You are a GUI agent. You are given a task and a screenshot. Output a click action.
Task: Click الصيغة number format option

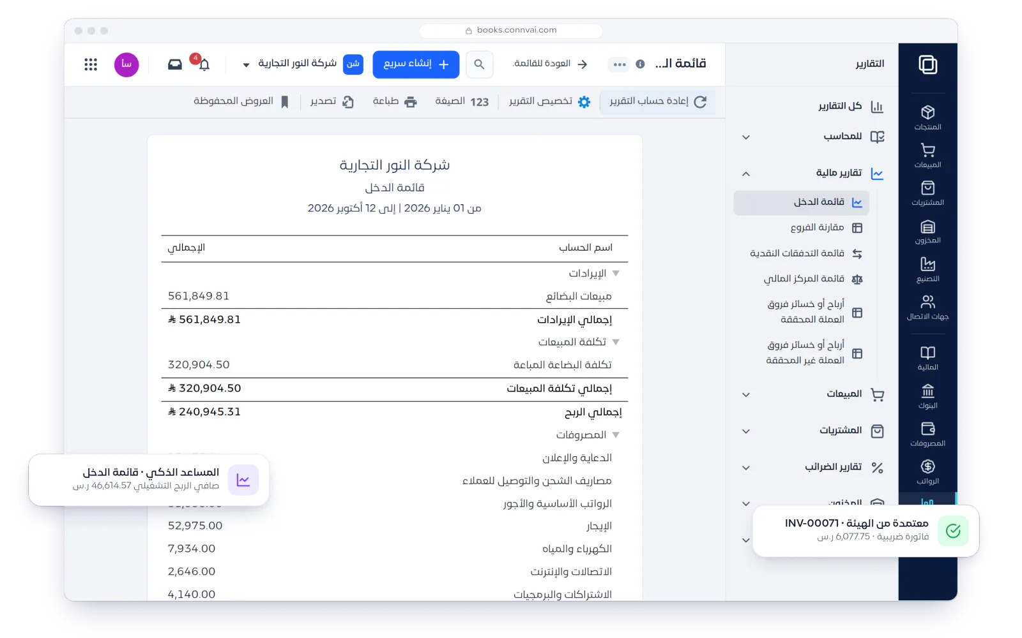tap(462, 101)
